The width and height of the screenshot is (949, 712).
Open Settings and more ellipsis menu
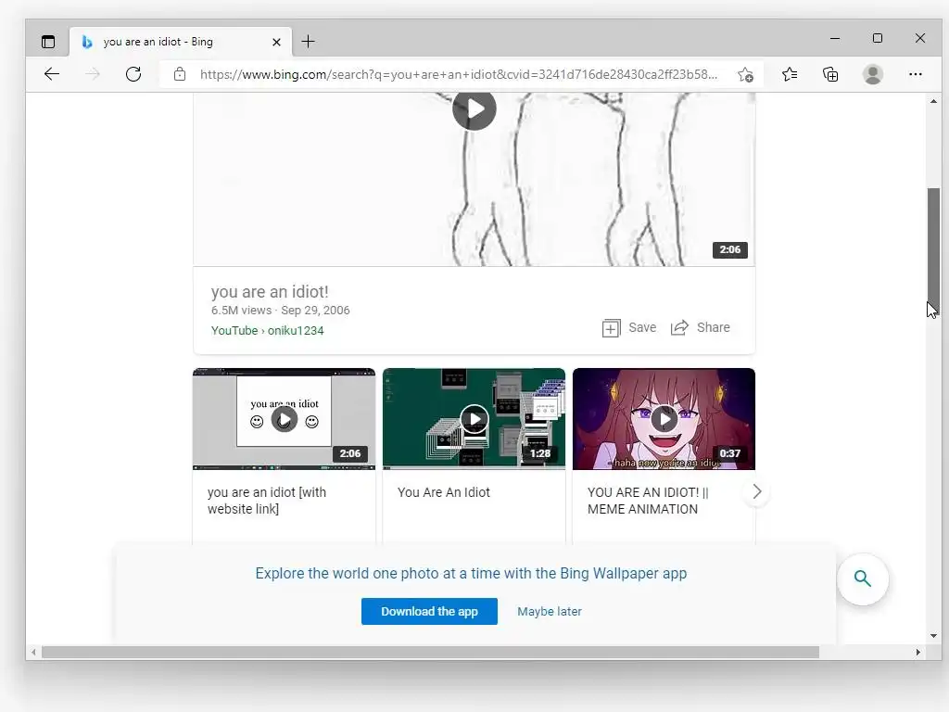916,74
